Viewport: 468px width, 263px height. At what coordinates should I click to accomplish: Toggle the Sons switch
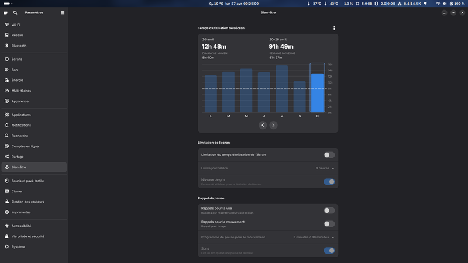329,251
